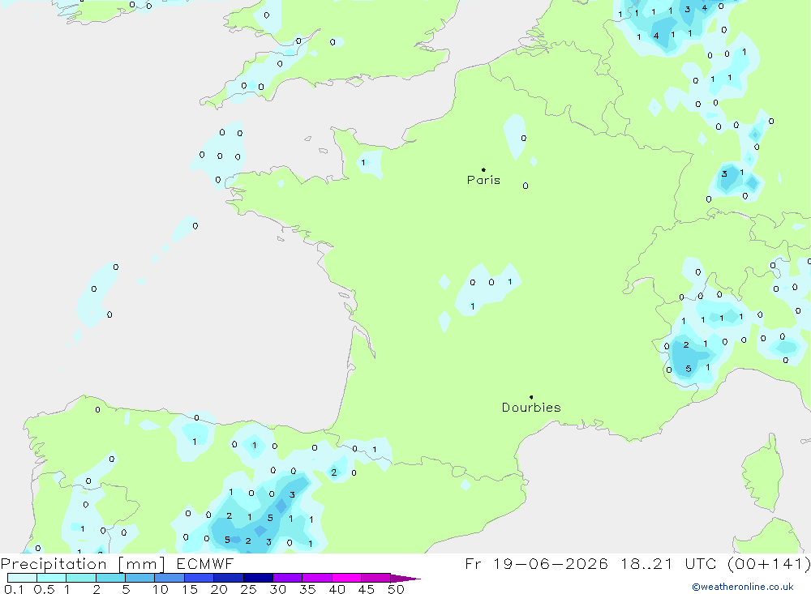
Task: Click the 'Precipitation [mm] ECMWF' title
Action: pyautogui.click(x=117, y=563)
